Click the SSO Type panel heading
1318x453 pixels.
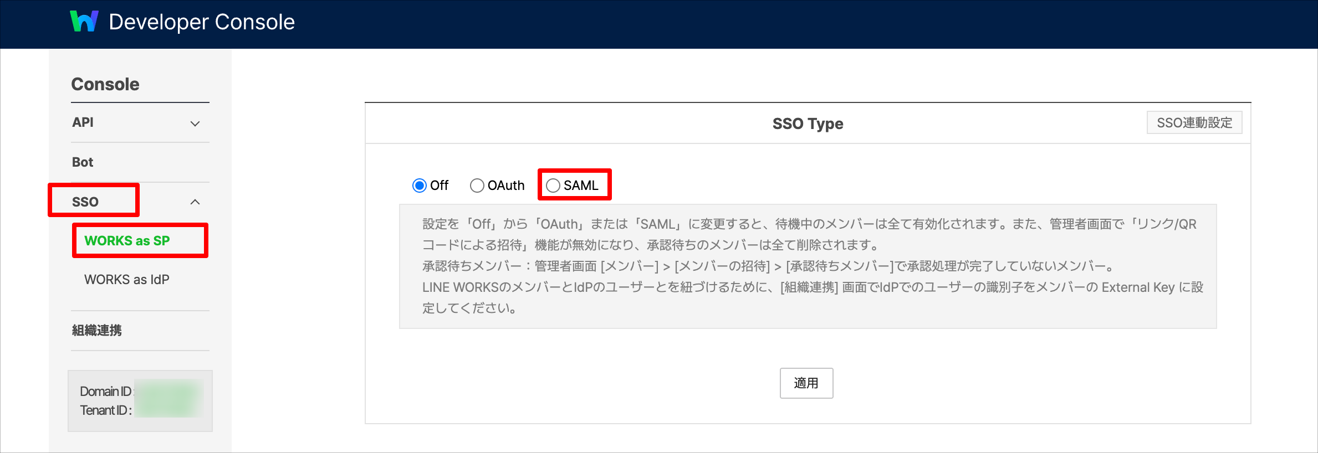(808, 123)
